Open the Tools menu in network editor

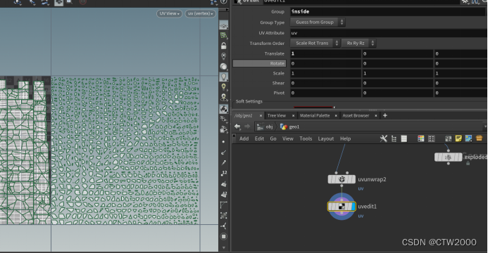tap(306, 138)
